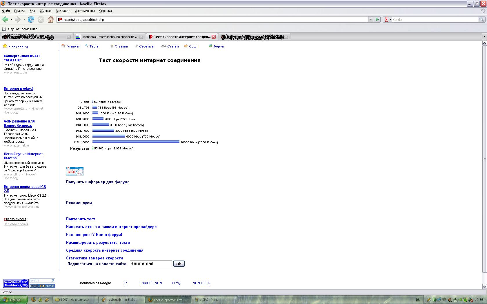The height and width of the screenshot is (304, 487).
Task: Click the green Go arrow button
Action: point(377,19)
